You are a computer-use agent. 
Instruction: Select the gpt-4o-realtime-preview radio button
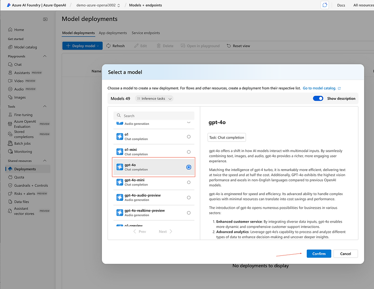[189, 213]
